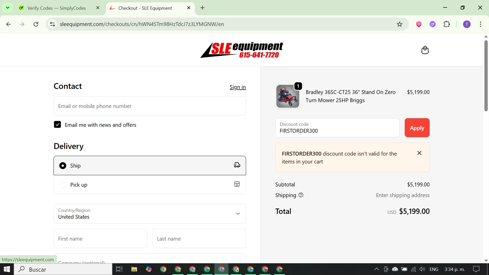Select the Pick up delivery option
489x275 pixels.
pos(150,184)
